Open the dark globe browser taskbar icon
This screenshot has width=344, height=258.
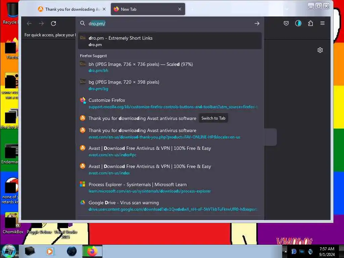tap(72, 251)
